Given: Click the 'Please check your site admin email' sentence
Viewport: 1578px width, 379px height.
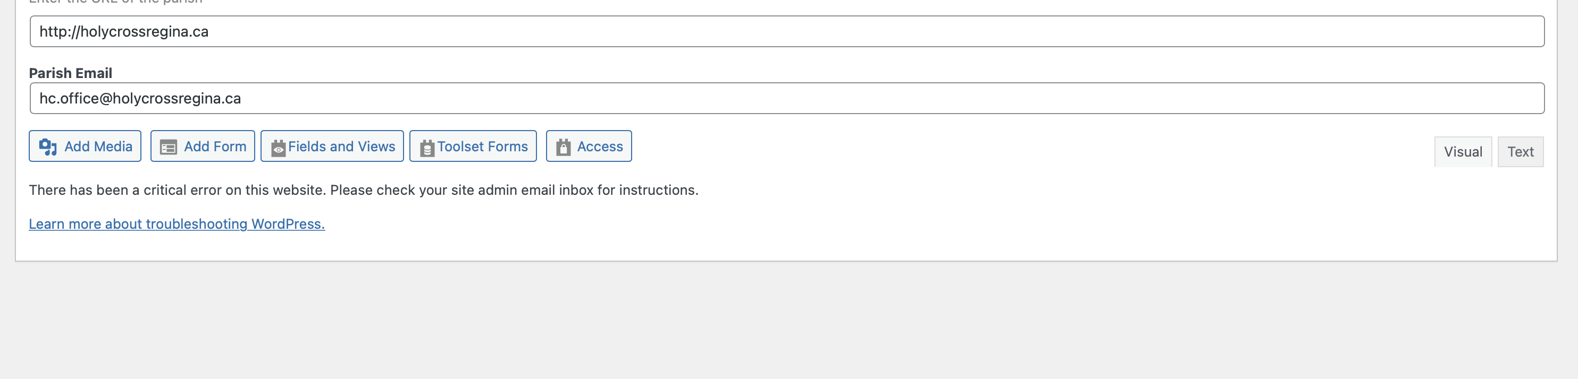Looking at the screenshot, I should click(515, 190).
